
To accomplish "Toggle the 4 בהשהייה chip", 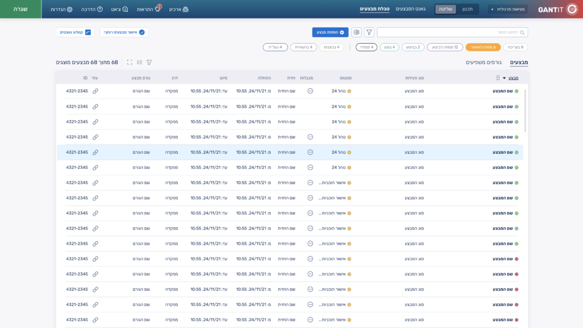I will 303,47.
